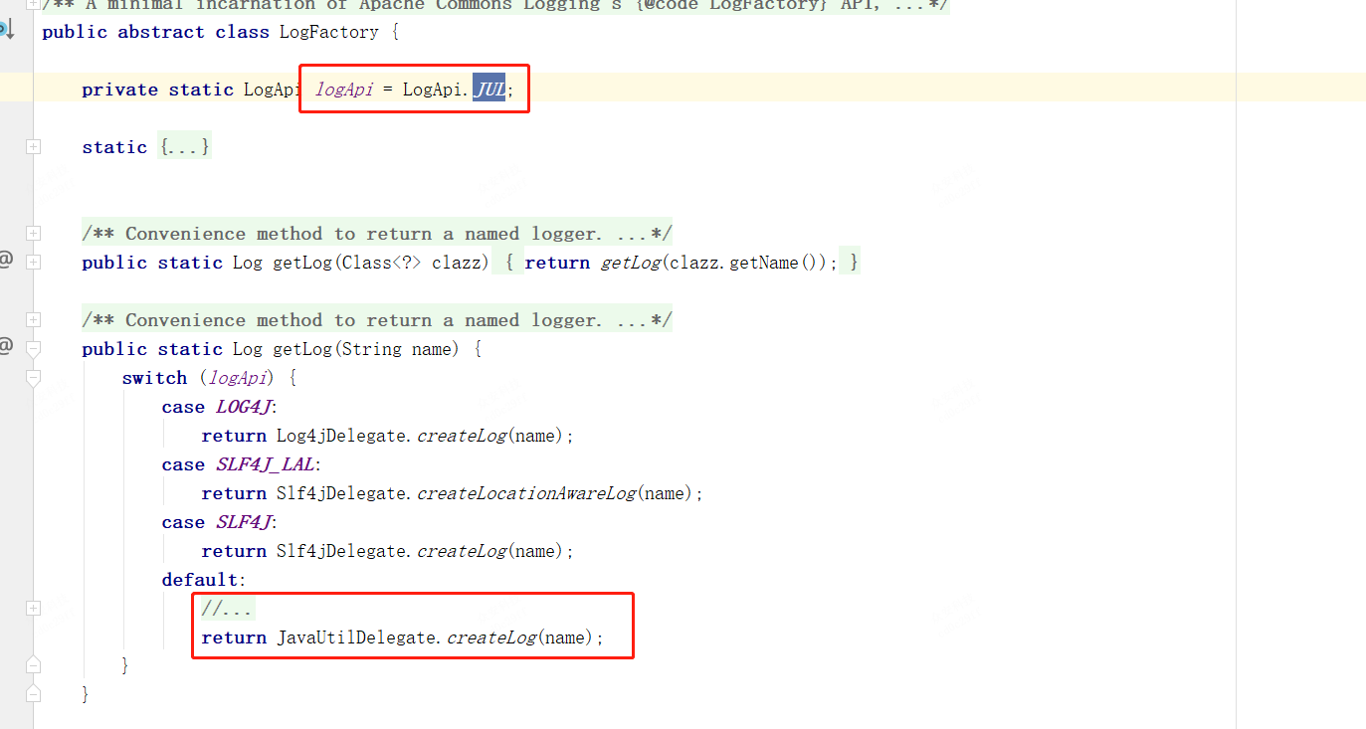Click the @ gutter icon on getLog(Class<?> clazz) line
This screenshot has height=729, width=1366.
tap(6, 262)
